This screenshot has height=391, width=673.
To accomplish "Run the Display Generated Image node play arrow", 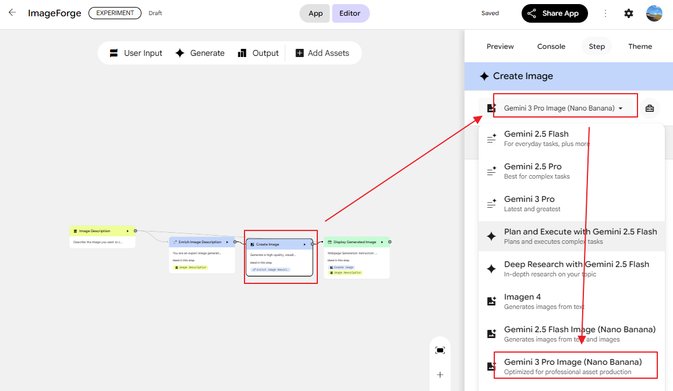I will [382, 242].
